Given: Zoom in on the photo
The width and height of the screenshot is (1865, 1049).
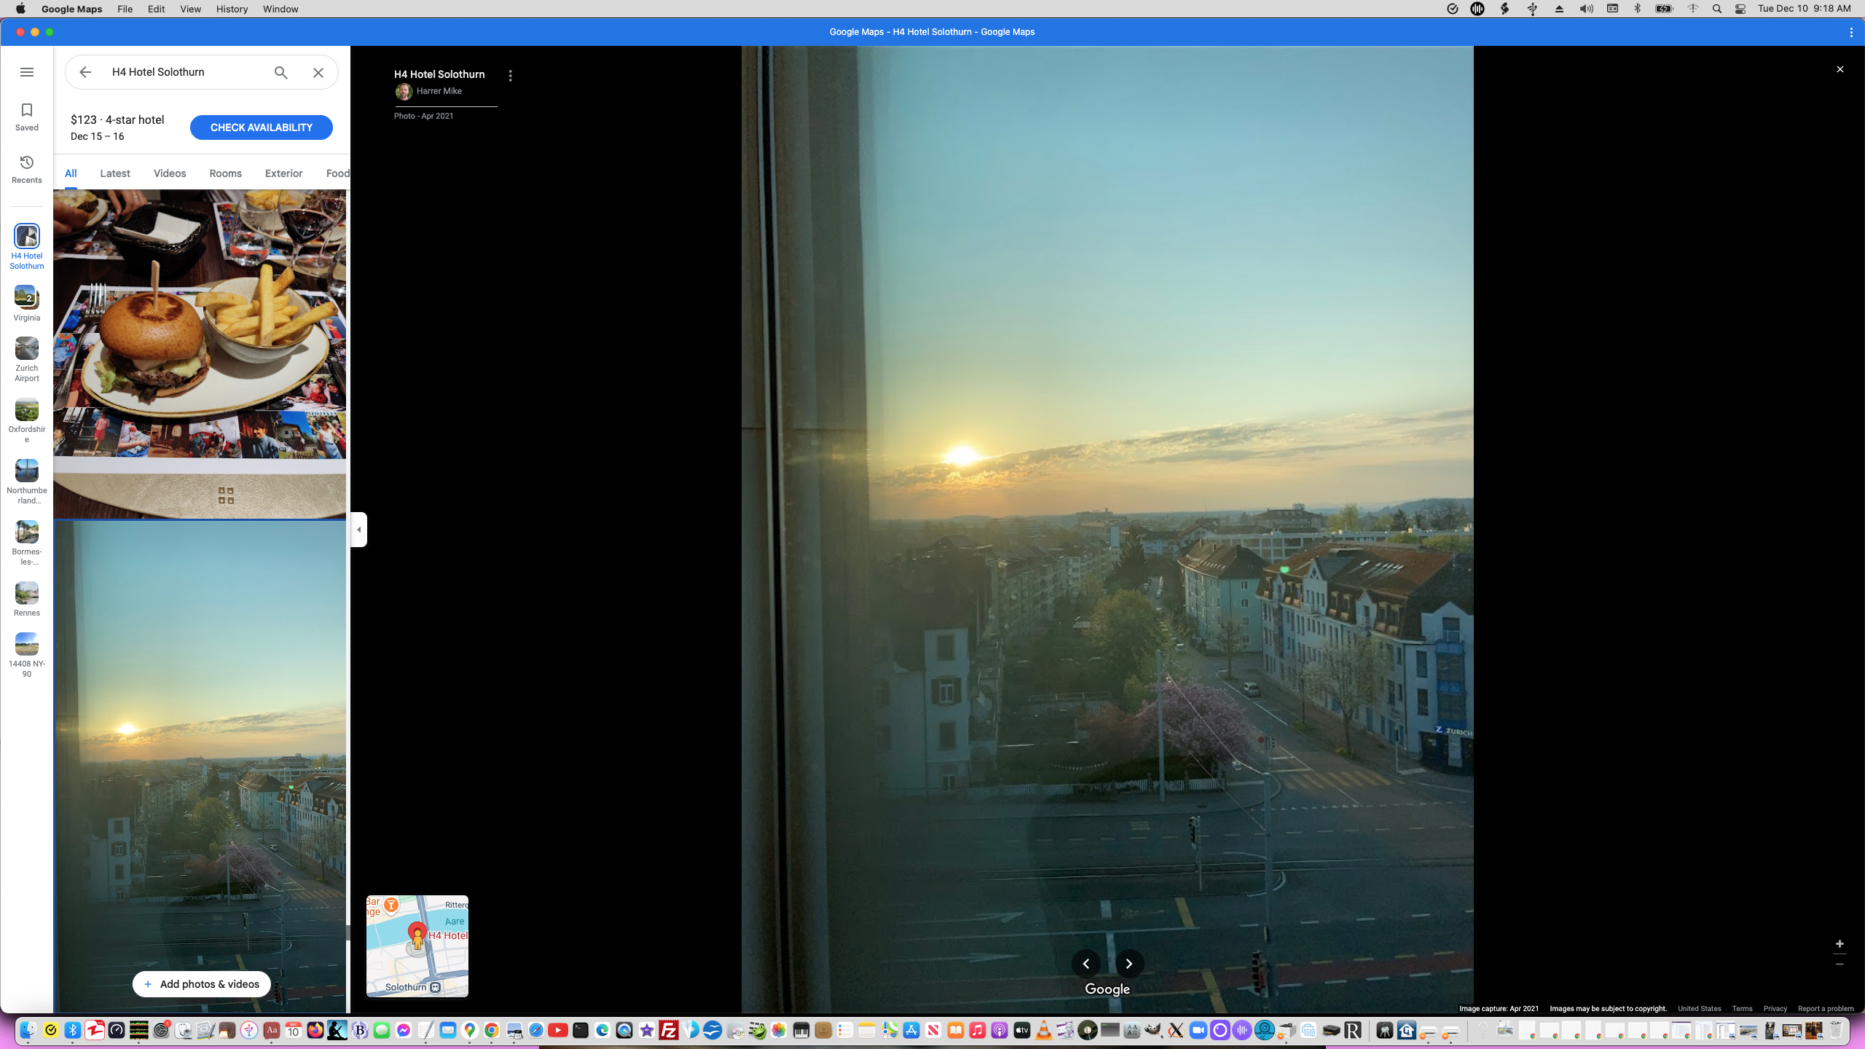Looking at the screenshot, I should pyautogui.click(x=1840, y=944).
